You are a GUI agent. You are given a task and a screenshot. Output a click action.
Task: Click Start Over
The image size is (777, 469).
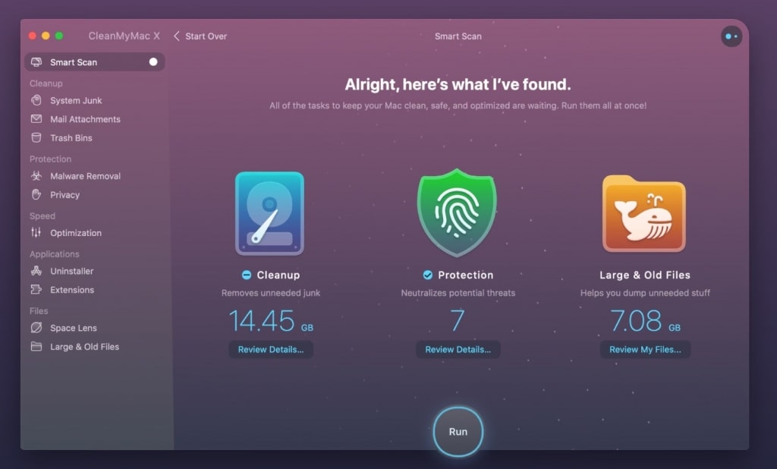click(x=206, y=36)
